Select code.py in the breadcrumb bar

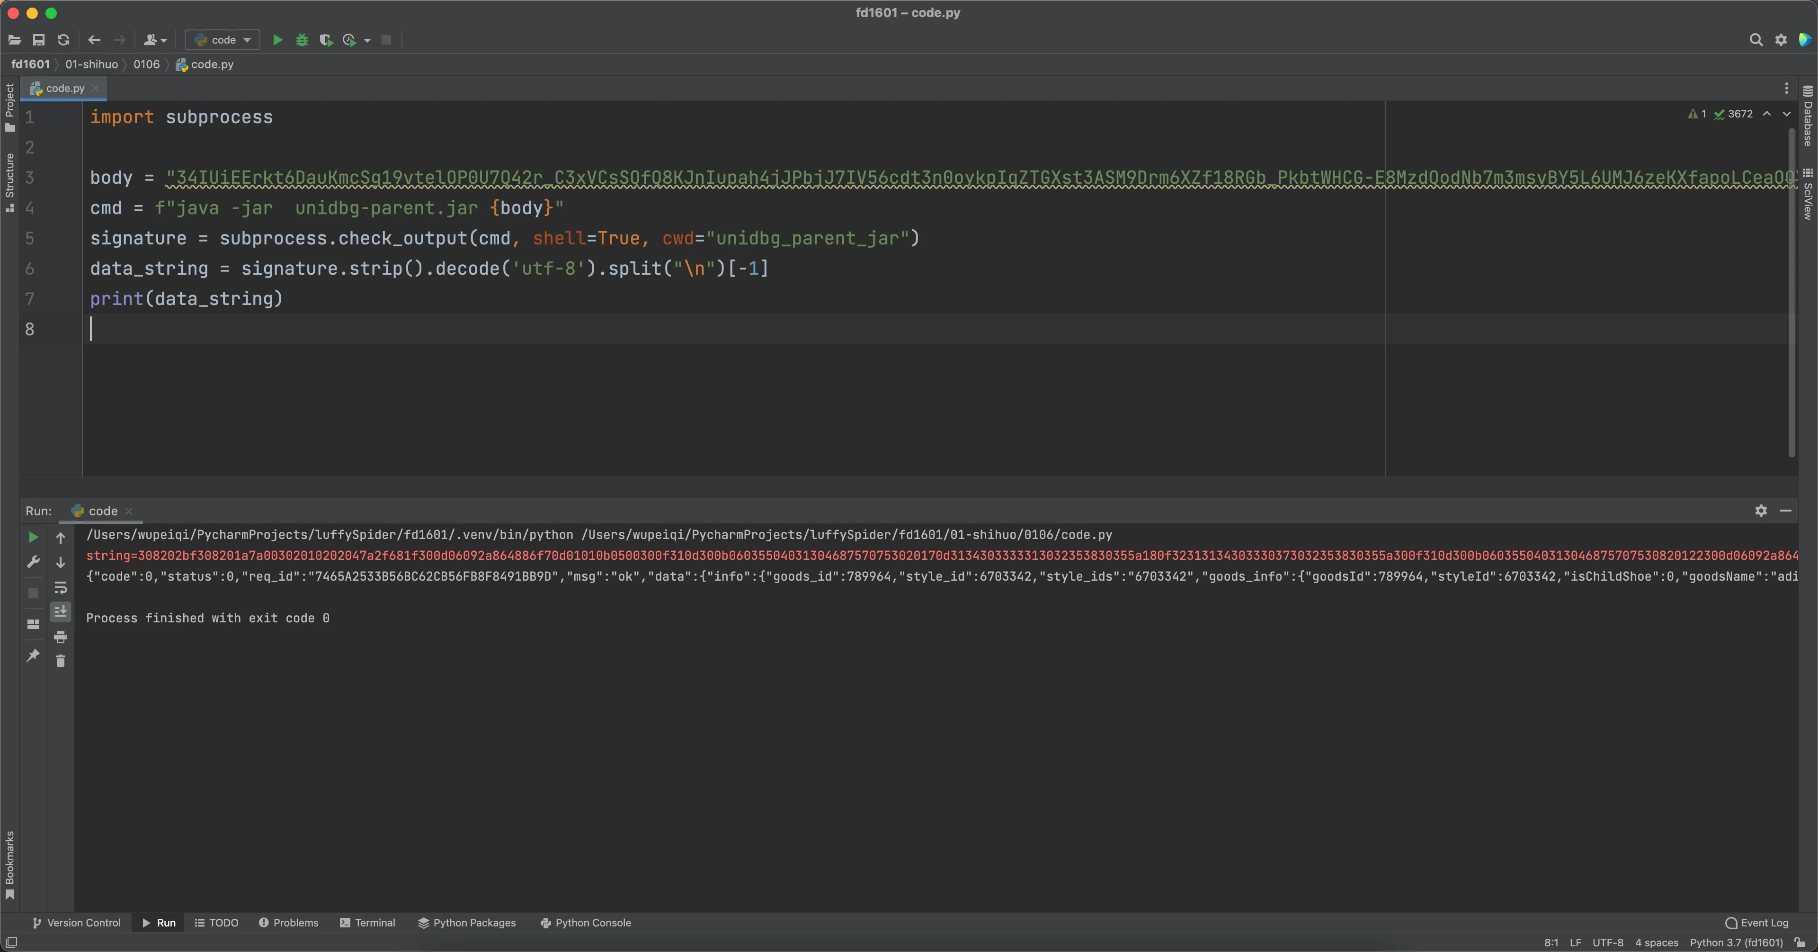click(x=205, y=64)
